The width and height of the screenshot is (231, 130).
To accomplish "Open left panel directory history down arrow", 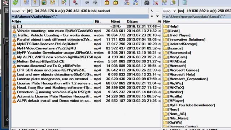I will click(157, 16).
